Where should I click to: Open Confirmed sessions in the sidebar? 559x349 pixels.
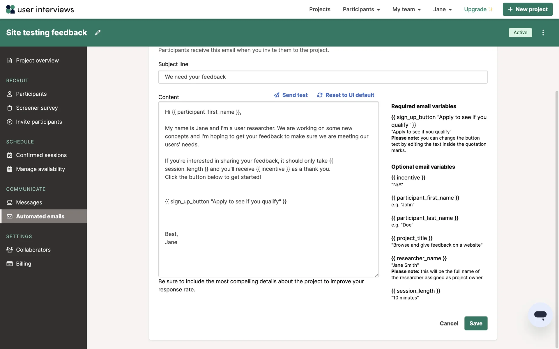click(x=41, y=155)
